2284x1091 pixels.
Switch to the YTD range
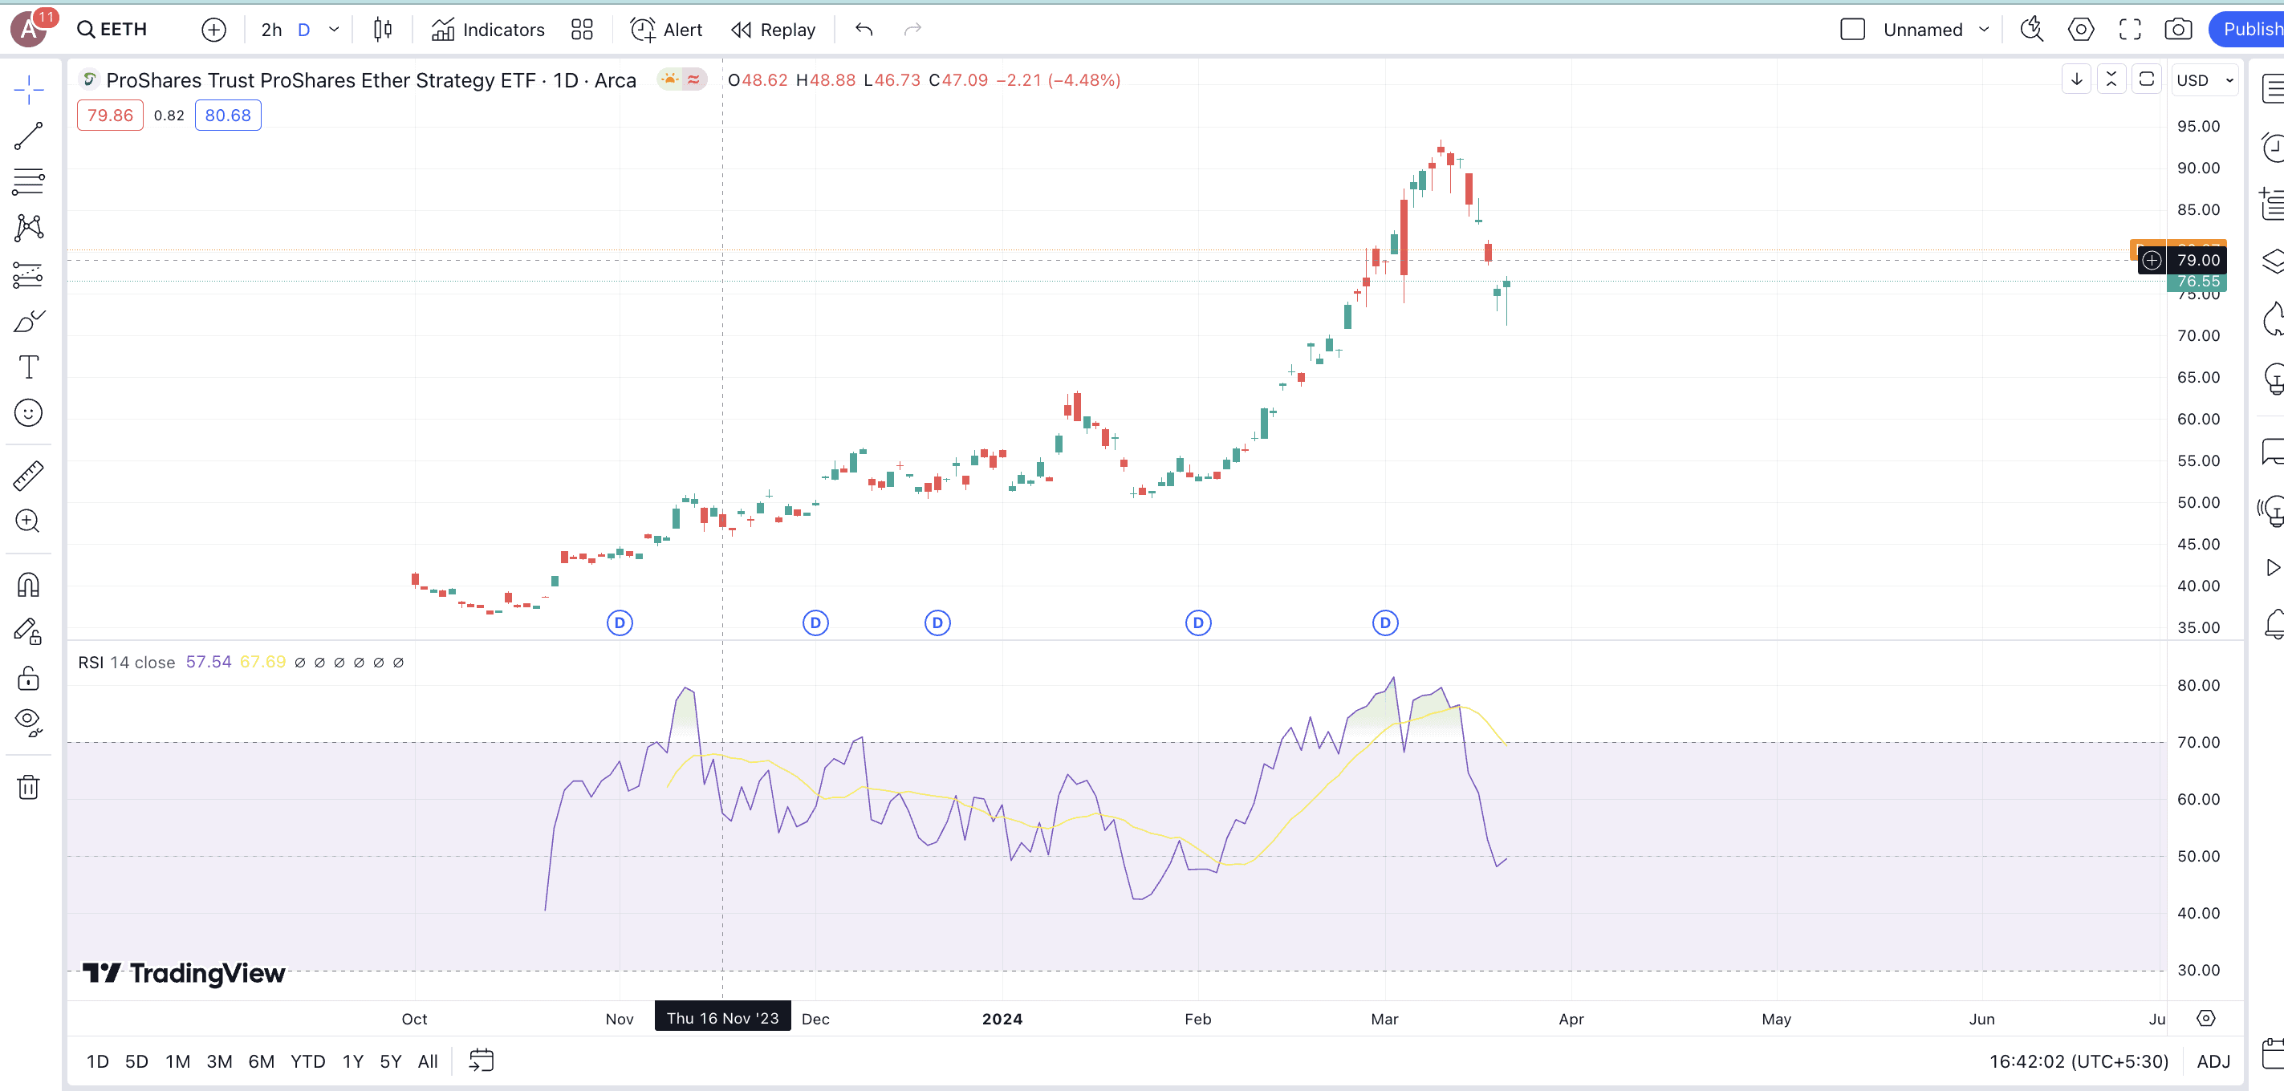click(x=307, y=1061)
